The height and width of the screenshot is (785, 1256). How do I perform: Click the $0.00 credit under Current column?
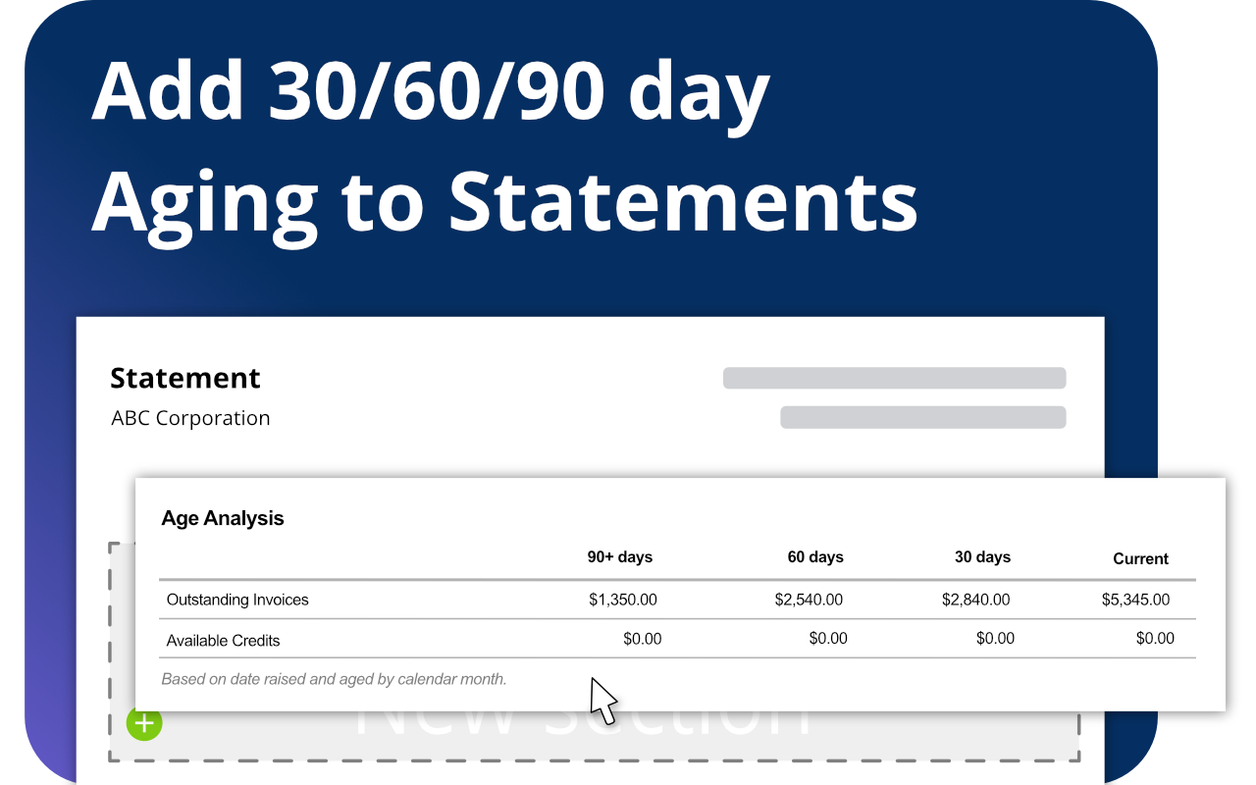point(1155,639)
